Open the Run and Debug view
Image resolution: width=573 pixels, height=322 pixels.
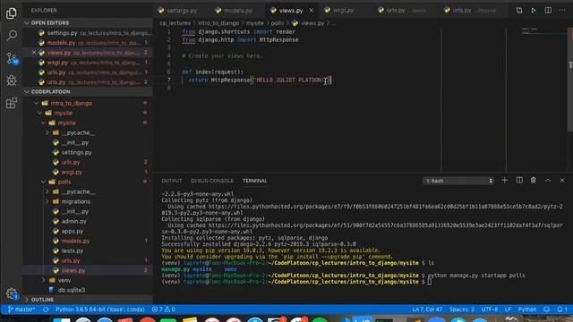(x=12, y=80)
